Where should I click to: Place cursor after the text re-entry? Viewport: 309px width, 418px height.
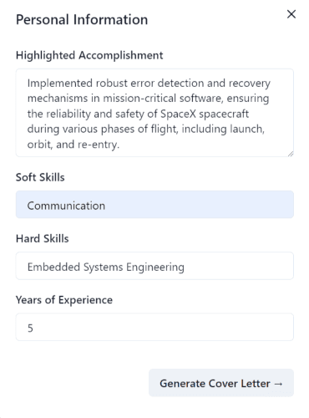(x=119, y=145)
